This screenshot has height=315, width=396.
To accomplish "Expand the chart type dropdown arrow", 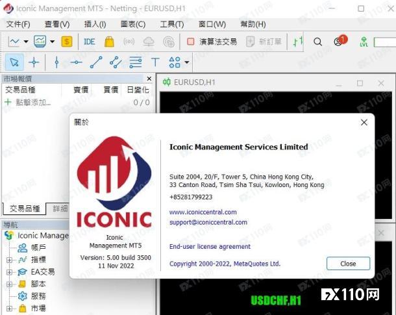I will coord(26,42).
